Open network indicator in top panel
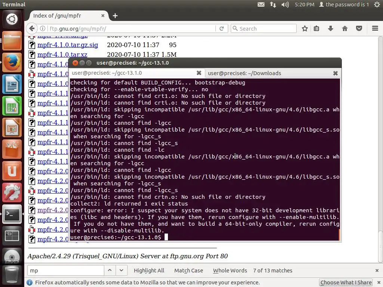Image resolution: width=383 pixels, height=287 pixels. click(273, 4)
